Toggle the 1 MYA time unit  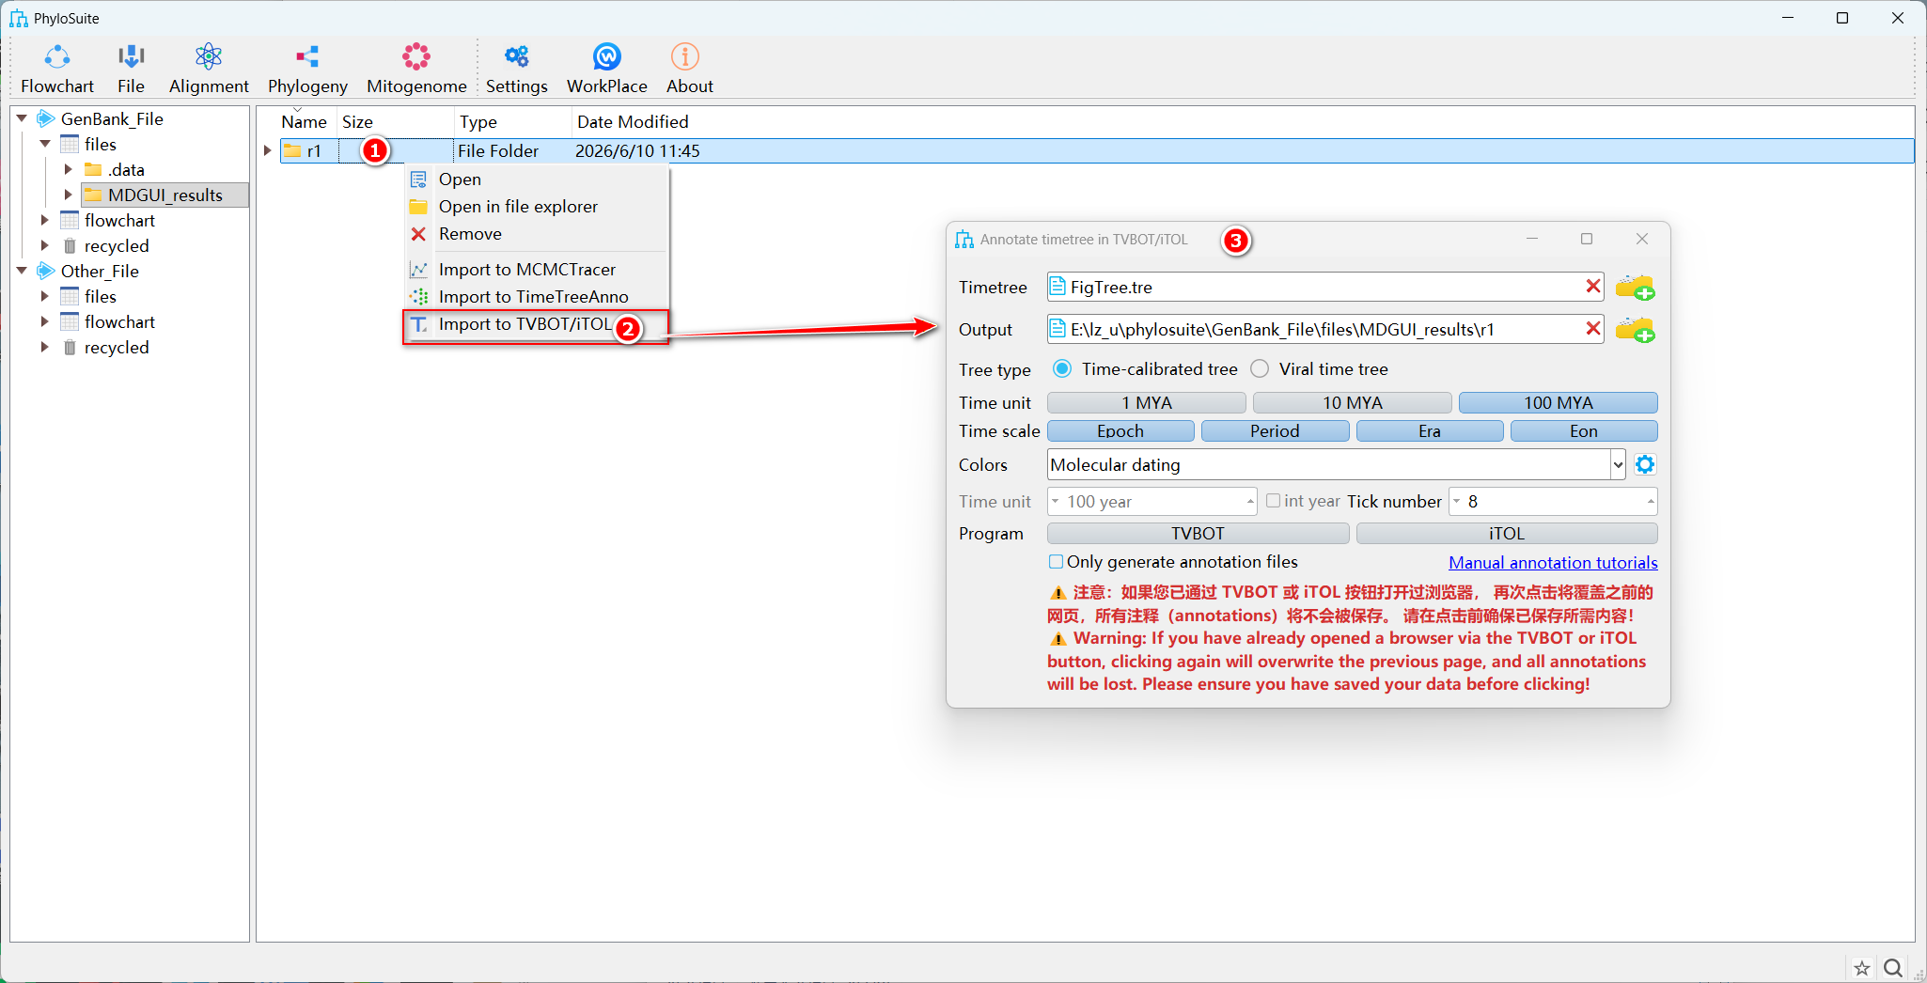(1147, 403)
